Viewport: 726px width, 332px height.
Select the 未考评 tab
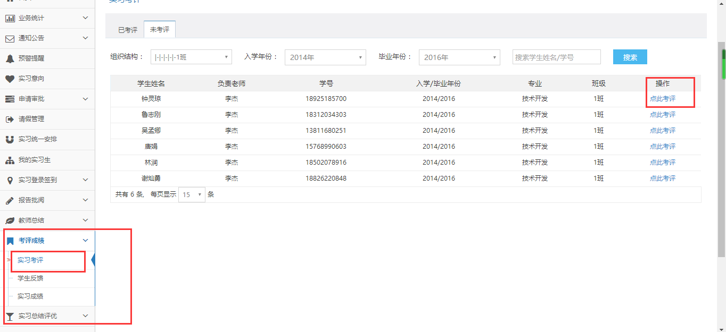click(160, 30)
